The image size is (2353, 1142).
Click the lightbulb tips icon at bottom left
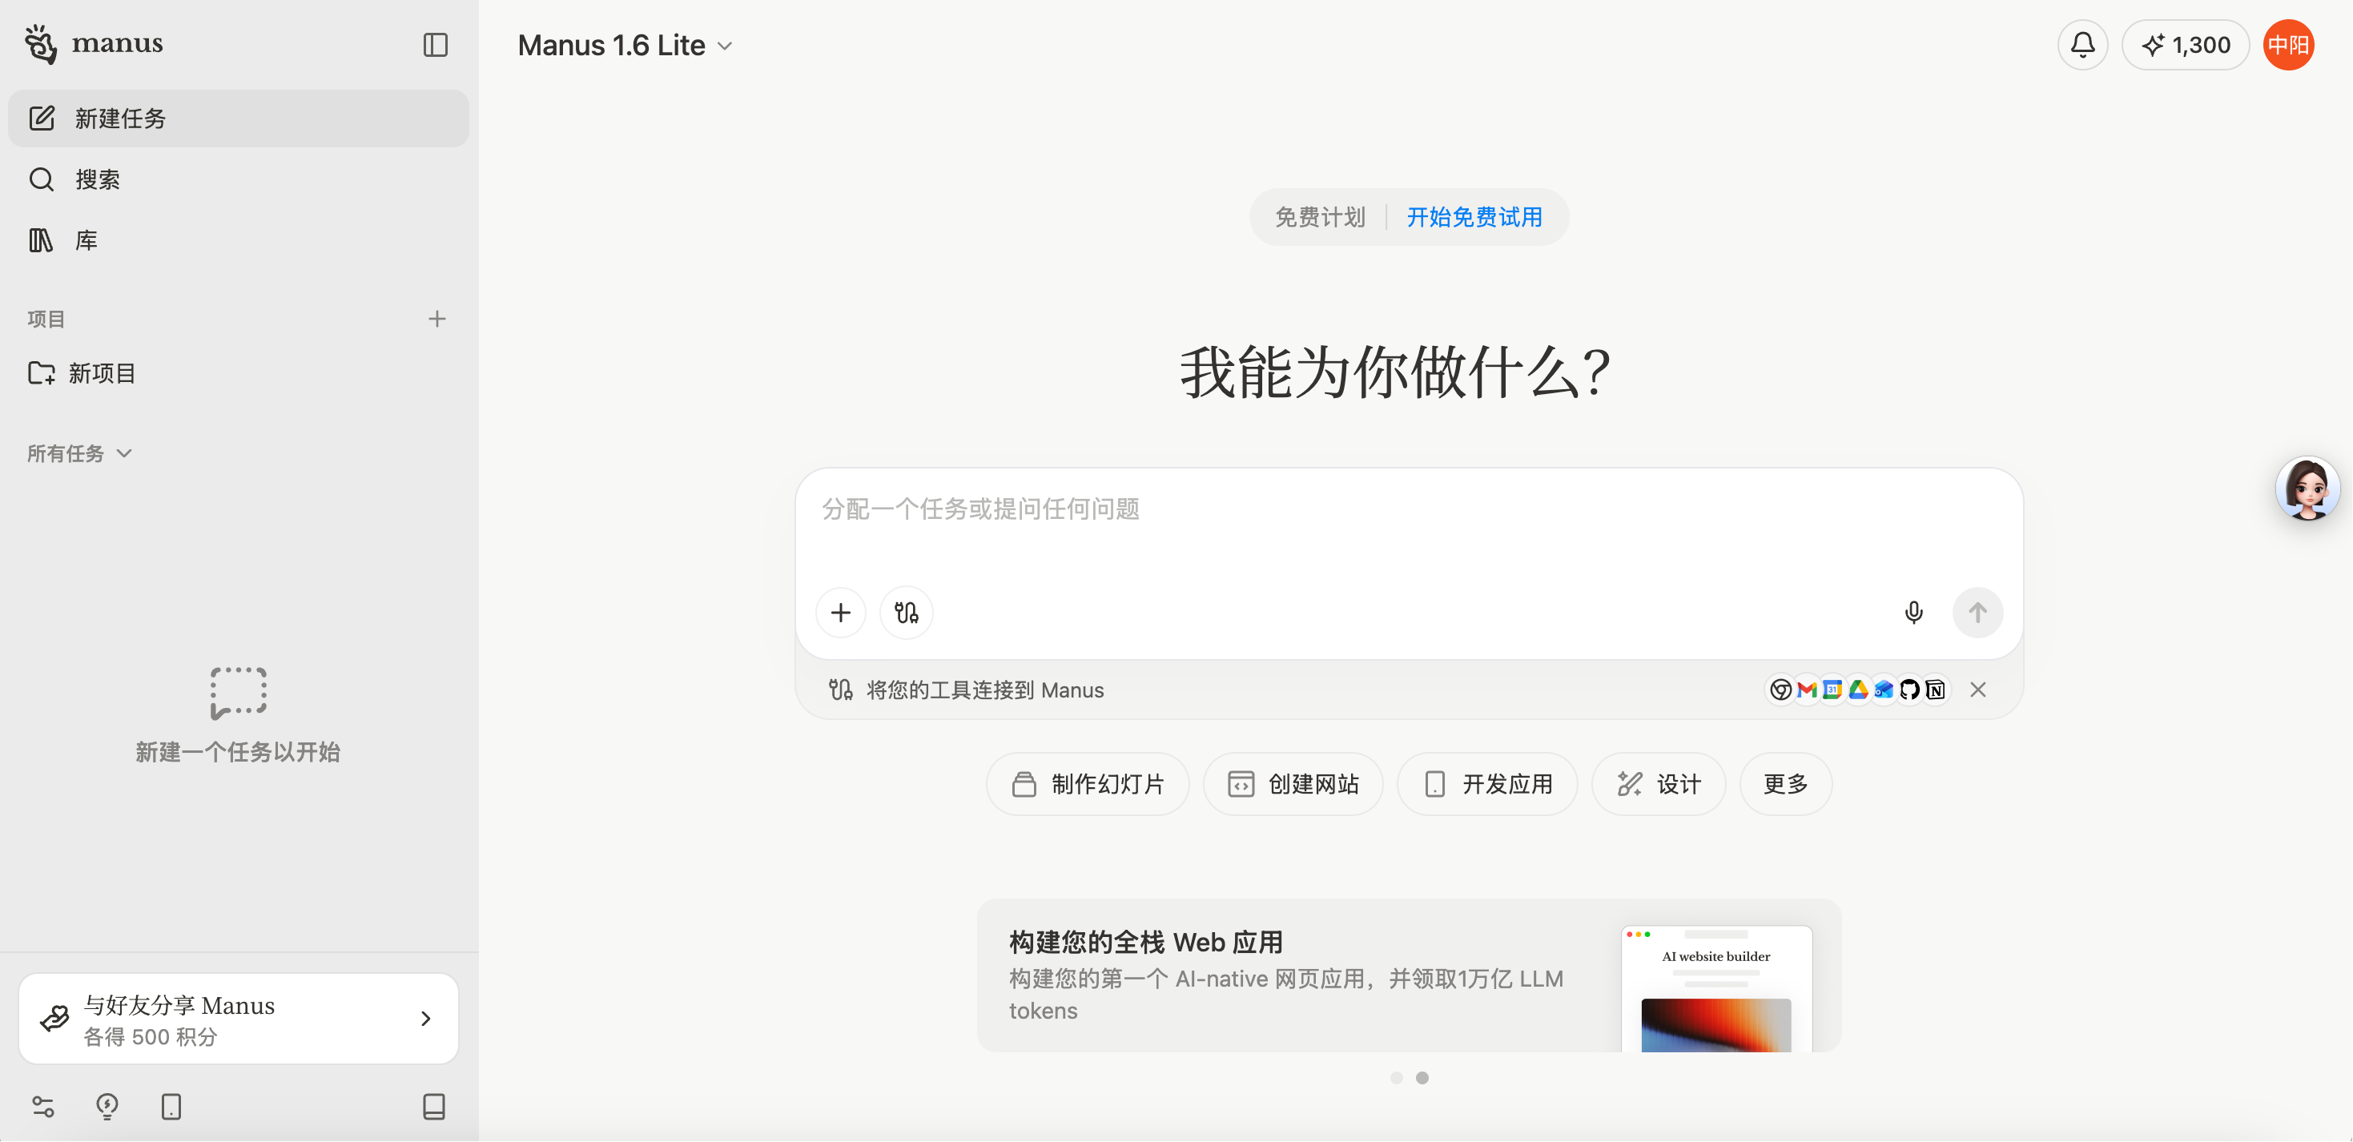click(x=107, y=1108)
